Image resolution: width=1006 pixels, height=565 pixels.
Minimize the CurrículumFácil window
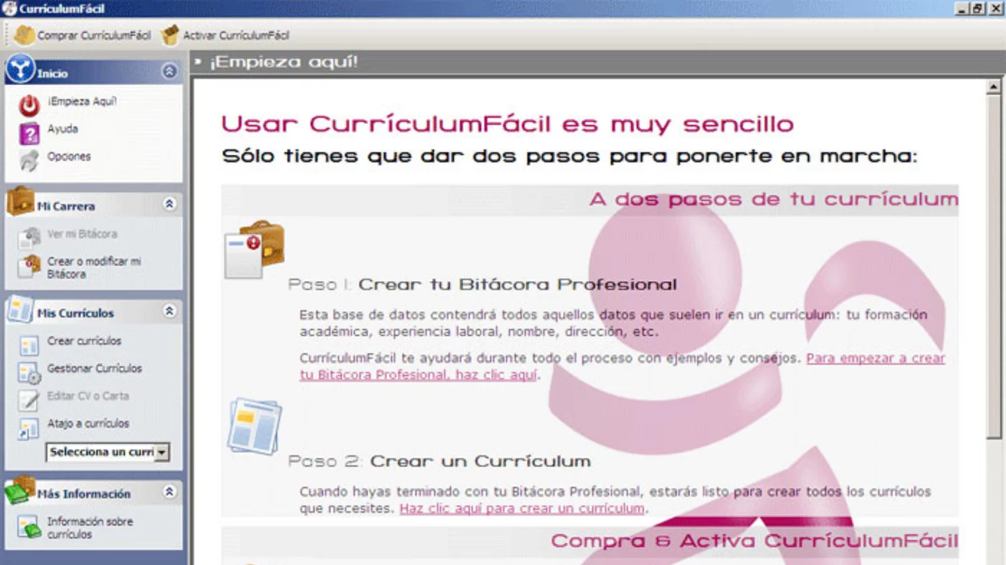pyautogui.click(x=961, y=8)
